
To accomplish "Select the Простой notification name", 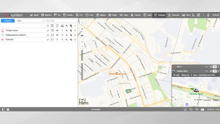I will tap(9, 40).
